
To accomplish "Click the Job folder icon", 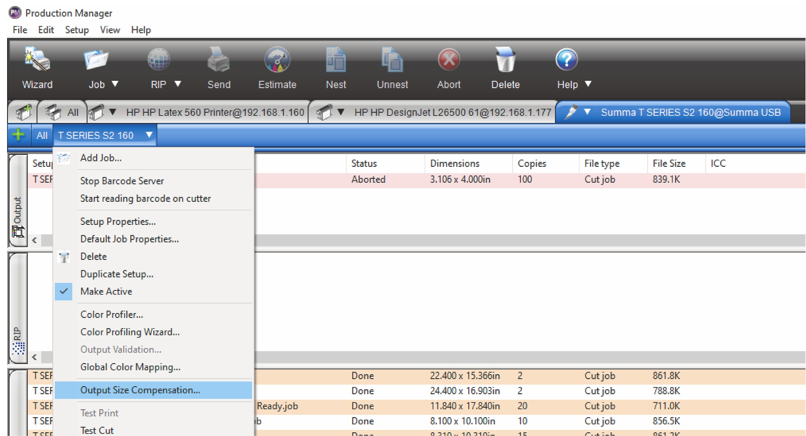I will (x=96, y=60).
